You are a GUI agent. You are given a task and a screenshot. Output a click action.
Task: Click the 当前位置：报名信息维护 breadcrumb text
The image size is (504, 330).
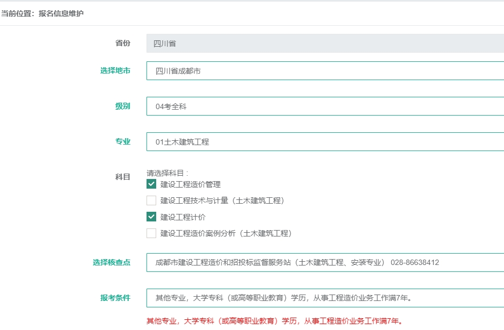42,13
